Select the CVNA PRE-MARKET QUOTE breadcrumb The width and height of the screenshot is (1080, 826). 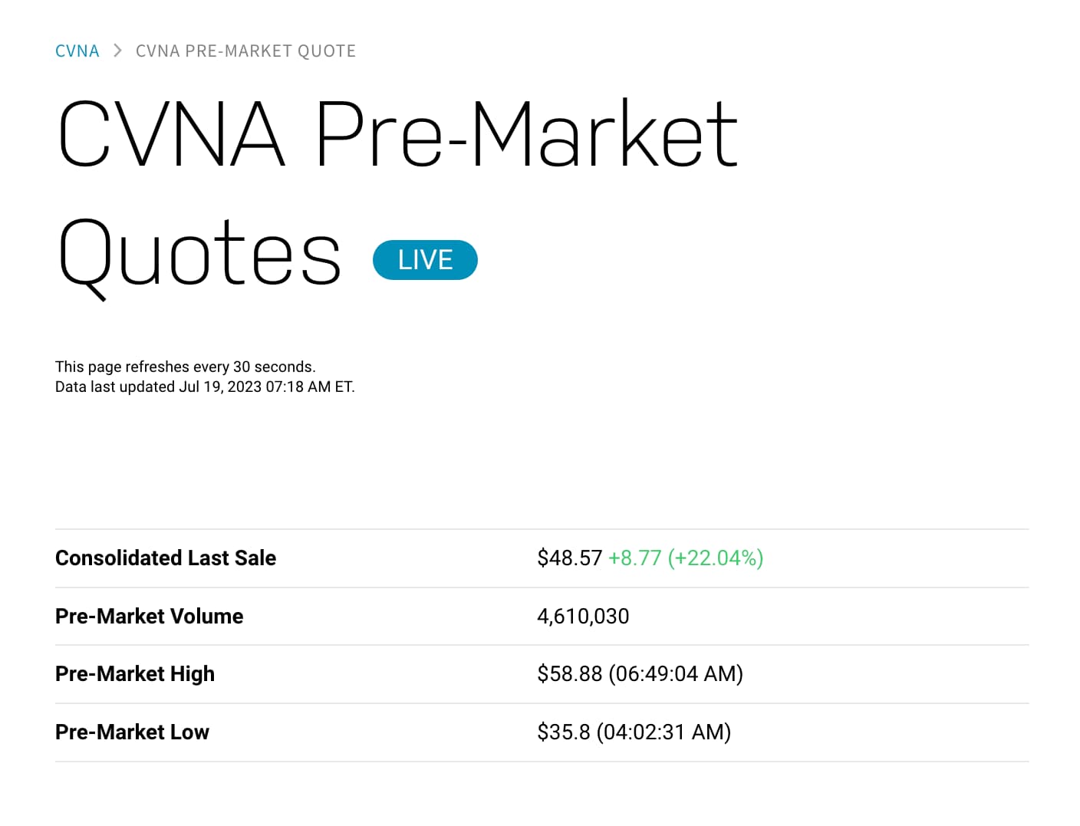point(245,51)
